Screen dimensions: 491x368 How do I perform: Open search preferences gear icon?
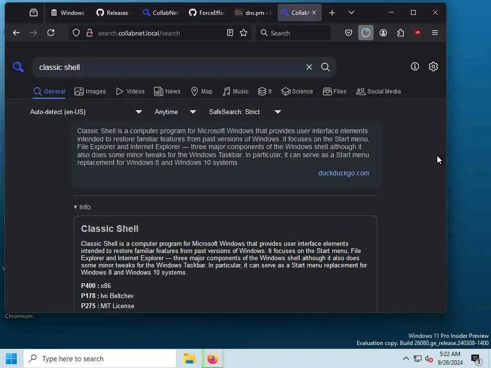click(x=433, y=66)
